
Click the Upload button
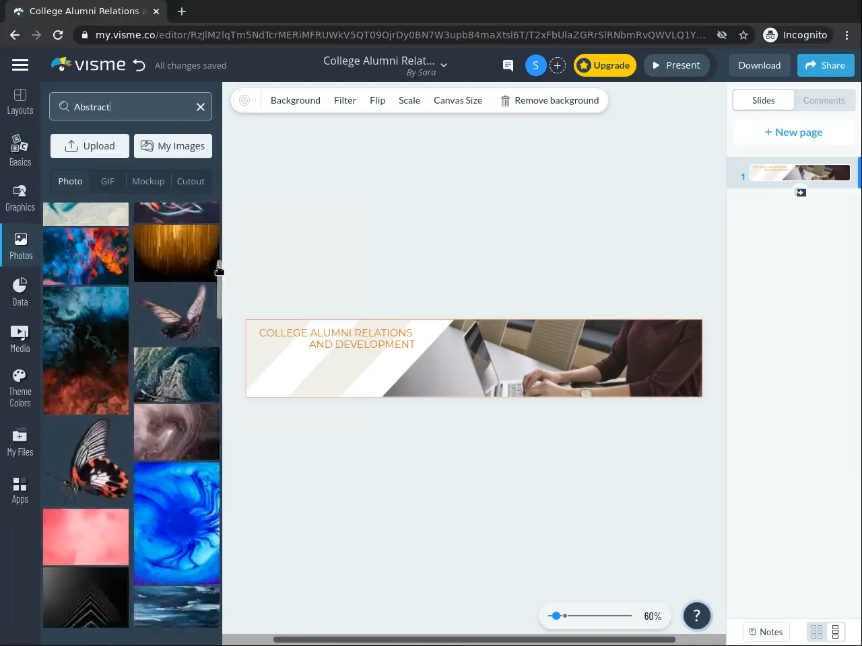[90, 146]
